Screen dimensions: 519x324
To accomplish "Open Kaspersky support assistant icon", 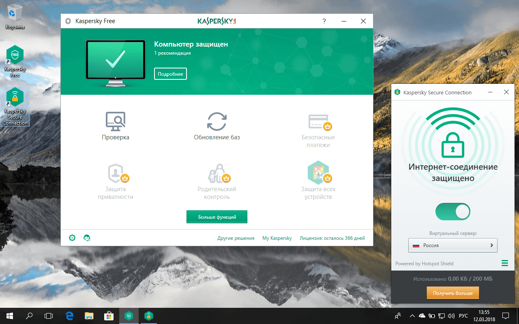I will 87,238.
